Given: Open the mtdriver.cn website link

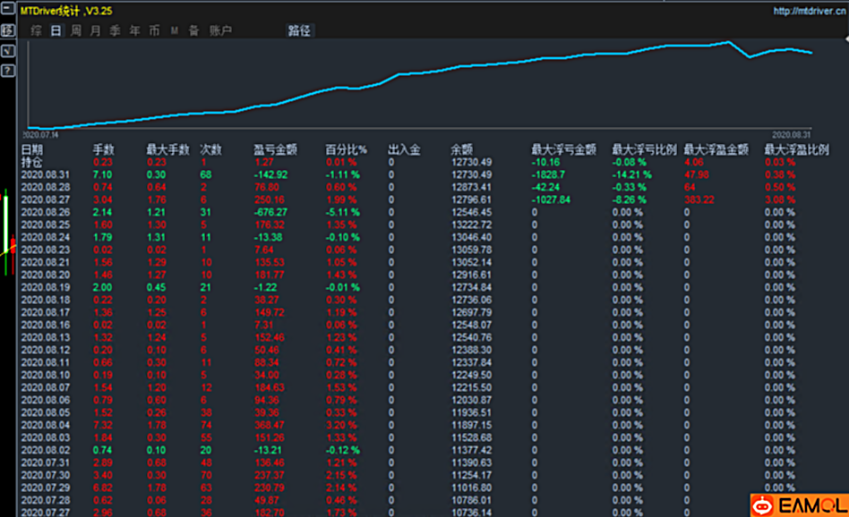Looking at the screenshot, I should 810,12.
